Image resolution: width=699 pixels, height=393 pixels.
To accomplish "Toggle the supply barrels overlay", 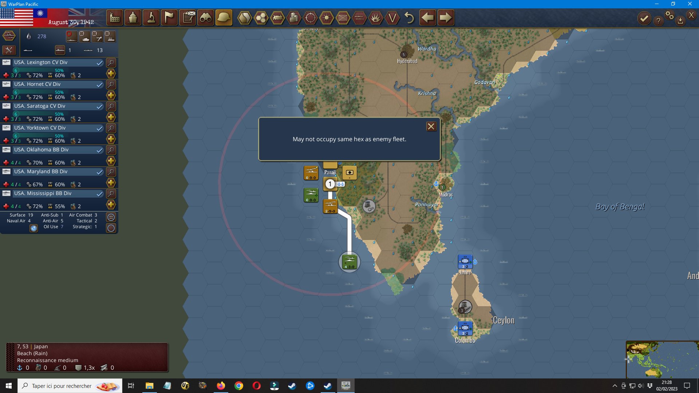I will [294, 18].
